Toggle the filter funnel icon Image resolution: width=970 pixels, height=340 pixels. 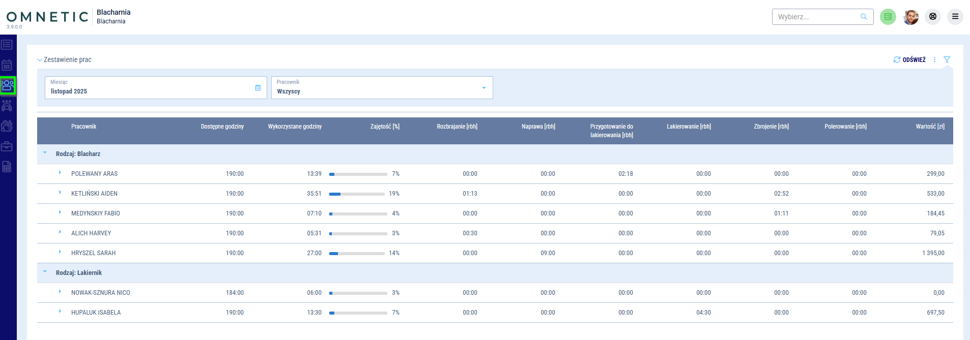pos(947,59)
